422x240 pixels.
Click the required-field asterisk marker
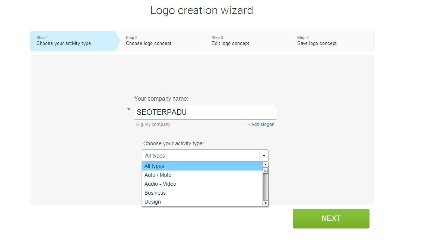click(129, 110)
